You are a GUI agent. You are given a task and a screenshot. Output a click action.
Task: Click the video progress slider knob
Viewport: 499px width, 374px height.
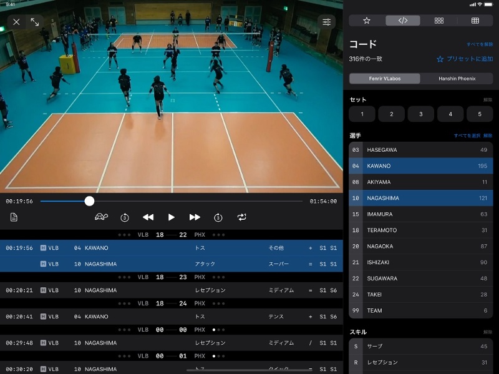click(90, 201)
